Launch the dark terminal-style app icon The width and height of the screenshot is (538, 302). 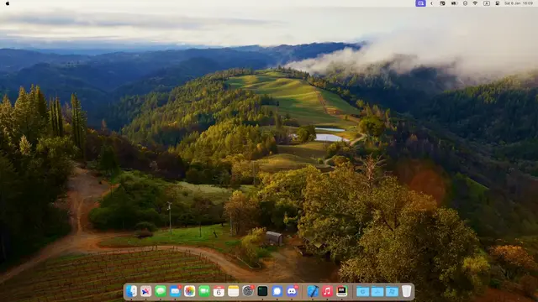coord(262,291)
